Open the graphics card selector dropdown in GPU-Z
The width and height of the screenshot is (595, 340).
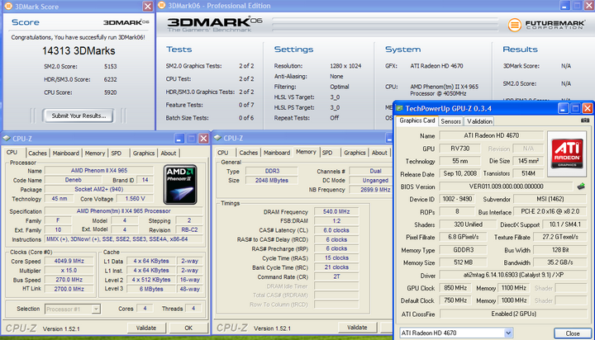(x=508, y=333)
